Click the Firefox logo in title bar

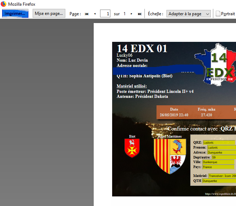4,4
